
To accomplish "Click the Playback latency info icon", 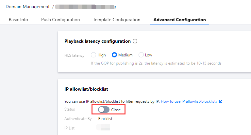I will pos(135,41).
